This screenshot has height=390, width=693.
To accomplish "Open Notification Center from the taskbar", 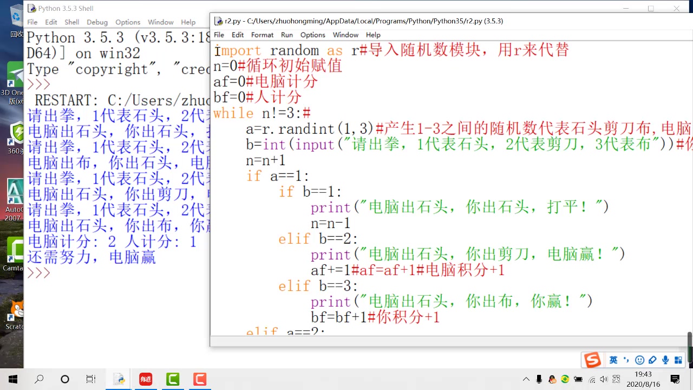I will click(676, 379).
